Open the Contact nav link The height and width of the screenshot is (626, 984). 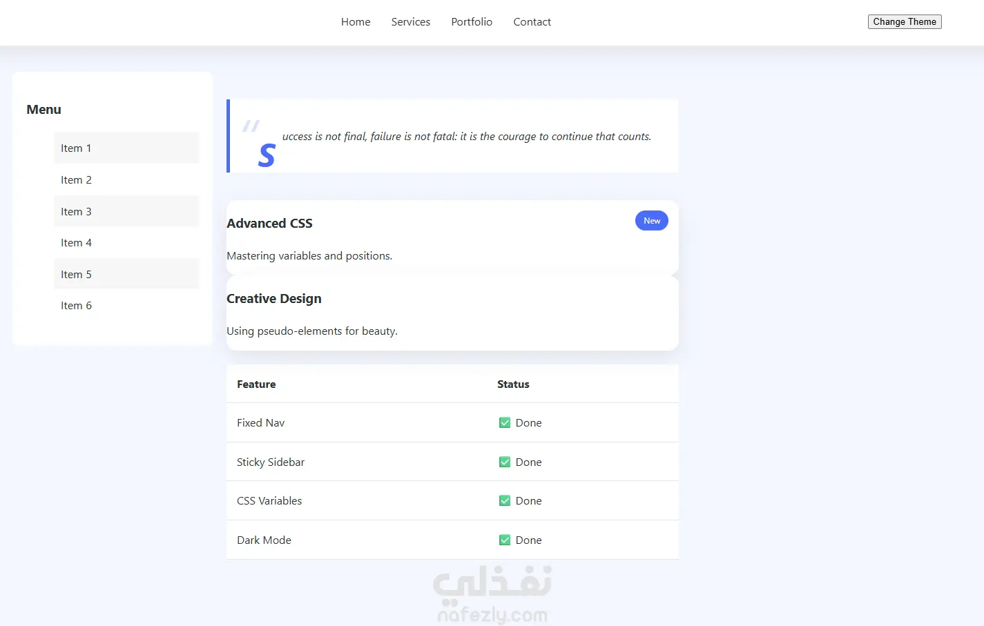click(532, 22)
